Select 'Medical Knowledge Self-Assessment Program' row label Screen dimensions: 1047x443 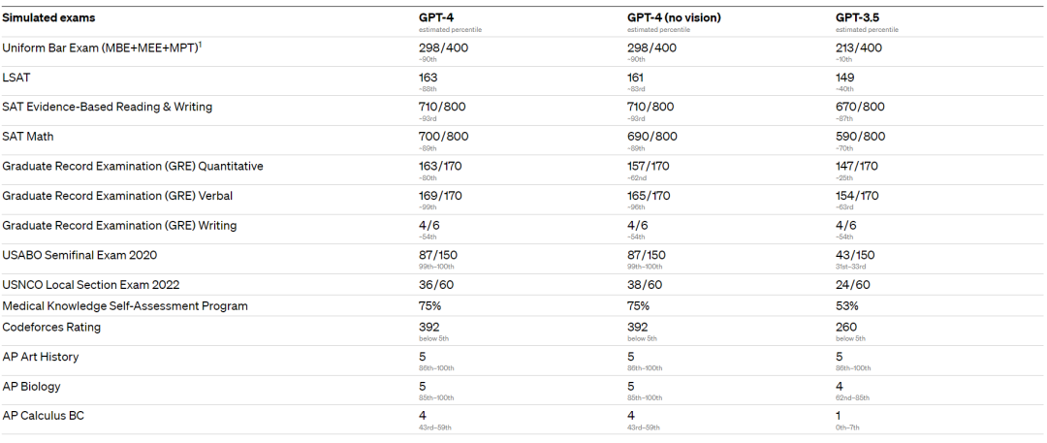click(125, 306)
